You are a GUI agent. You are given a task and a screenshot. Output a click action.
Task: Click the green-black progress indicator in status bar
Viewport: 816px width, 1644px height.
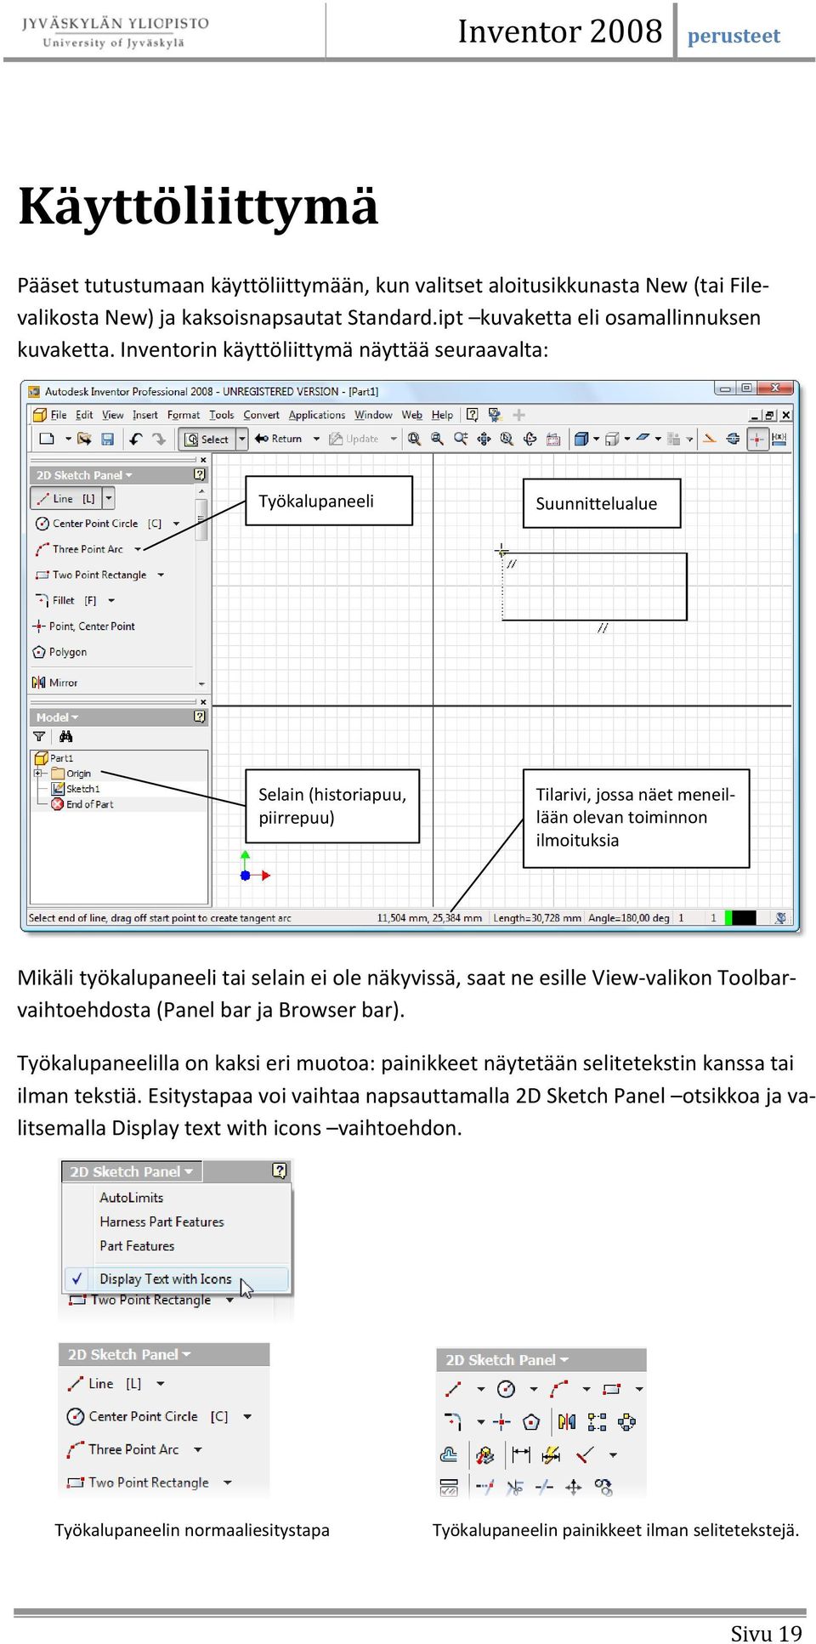(x=739, y=918)
